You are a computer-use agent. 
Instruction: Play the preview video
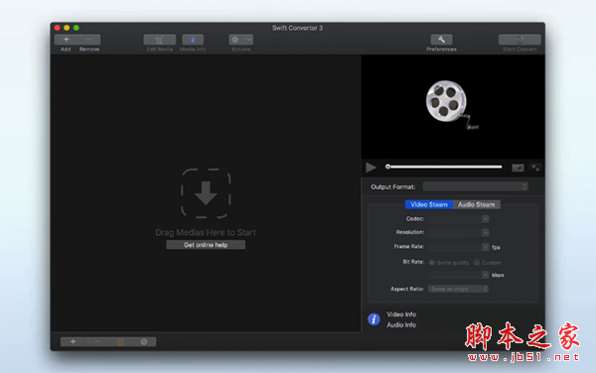pos(371,168)
